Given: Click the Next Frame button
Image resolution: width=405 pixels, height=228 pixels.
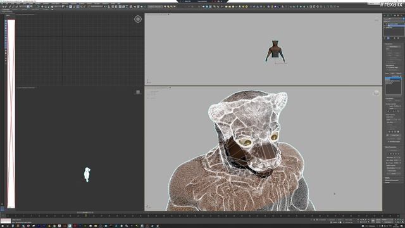Looking at the screenshot, I should (x=366, y=220).
